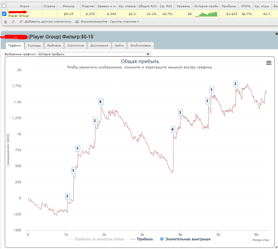Sort by the Страна column header

49,6
